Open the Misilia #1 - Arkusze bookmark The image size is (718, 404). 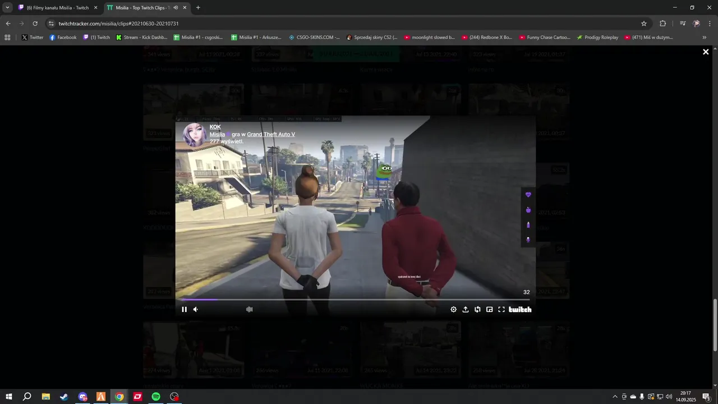pyautogui.click(x=256, y=38)
